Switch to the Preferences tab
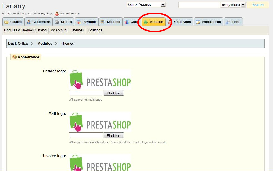The image size is (273, 171). [208, 22]
